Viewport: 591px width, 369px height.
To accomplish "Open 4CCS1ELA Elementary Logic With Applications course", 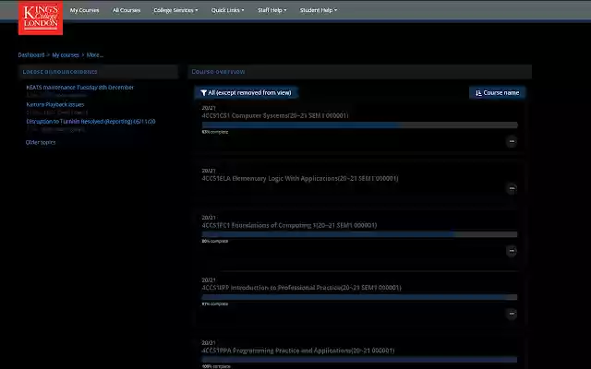I will [x=300, y=178].
